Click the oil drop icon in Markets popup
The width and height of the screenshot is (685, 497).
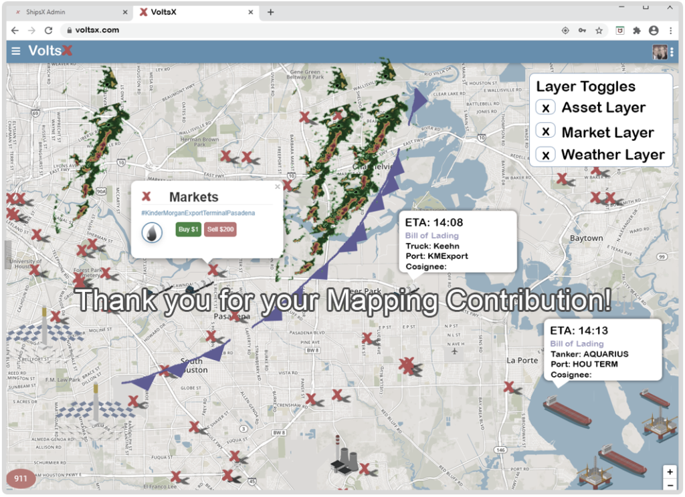[152, 232]
